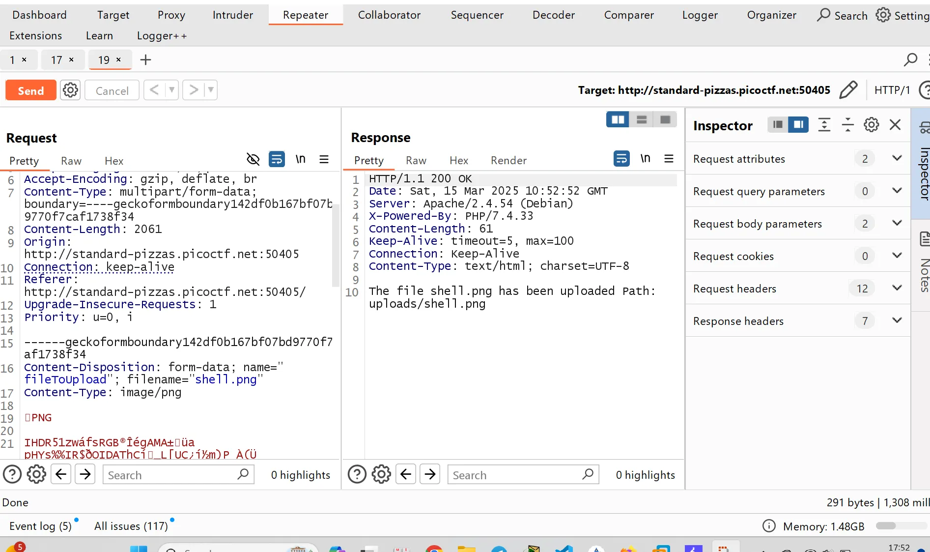This screenshot has width=930, height=552.
Task: Open search settings gear below Request editor
Action: tap(36, 474)
